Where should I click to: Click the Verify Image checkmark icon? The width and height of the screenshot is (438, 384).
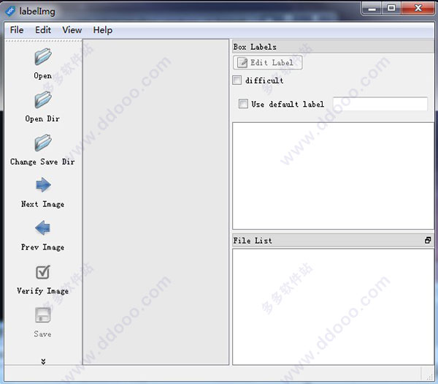coord(43,272)
